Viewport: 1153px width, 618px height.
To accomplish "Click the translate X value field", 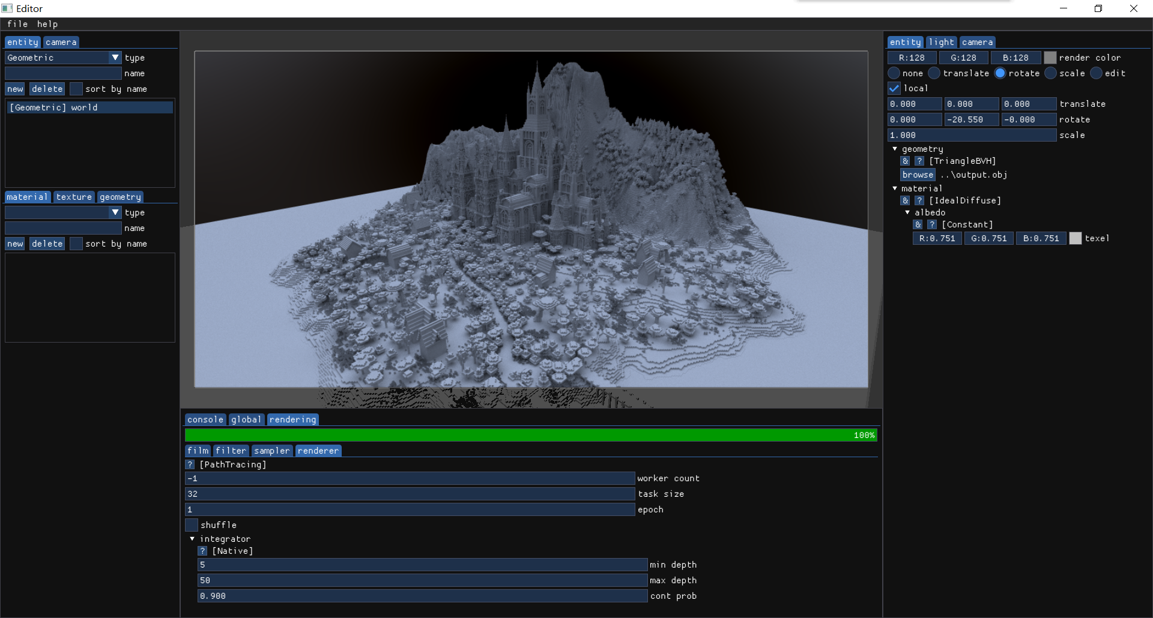I will coord(915,104).
